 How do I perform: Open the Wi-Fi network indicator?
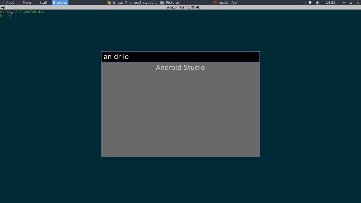(305, 3)
